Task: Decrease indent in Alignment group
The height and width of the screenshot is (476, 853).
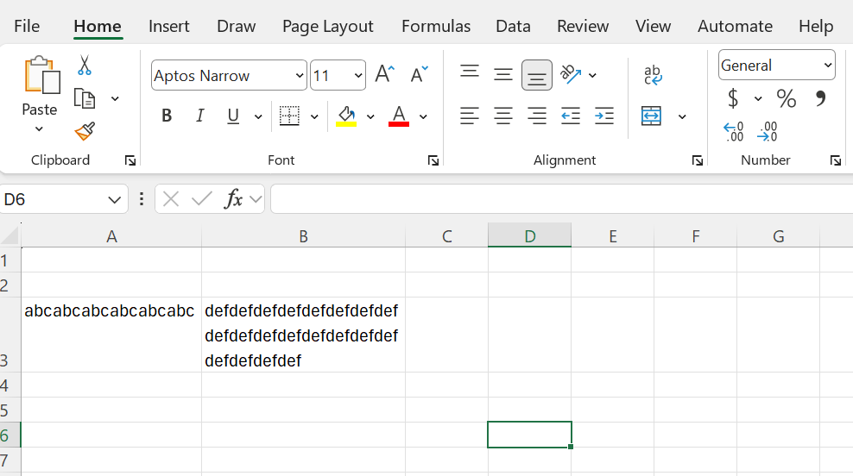Action: [x=571, y=116]
